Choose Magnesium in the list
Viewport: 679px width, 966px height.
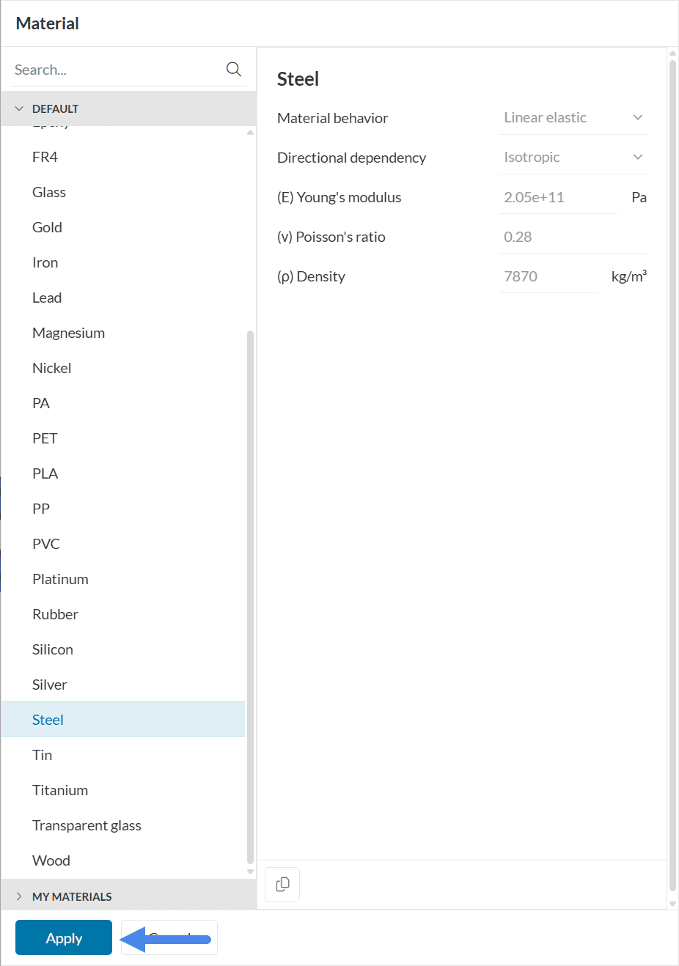click(68, 333)
